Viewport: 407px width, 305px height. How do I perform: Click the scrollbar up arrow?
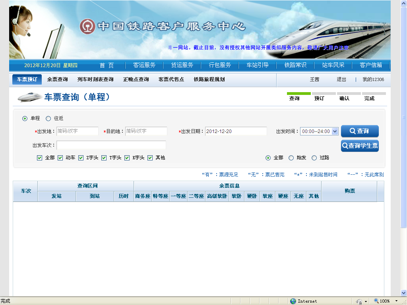[403, 3]
